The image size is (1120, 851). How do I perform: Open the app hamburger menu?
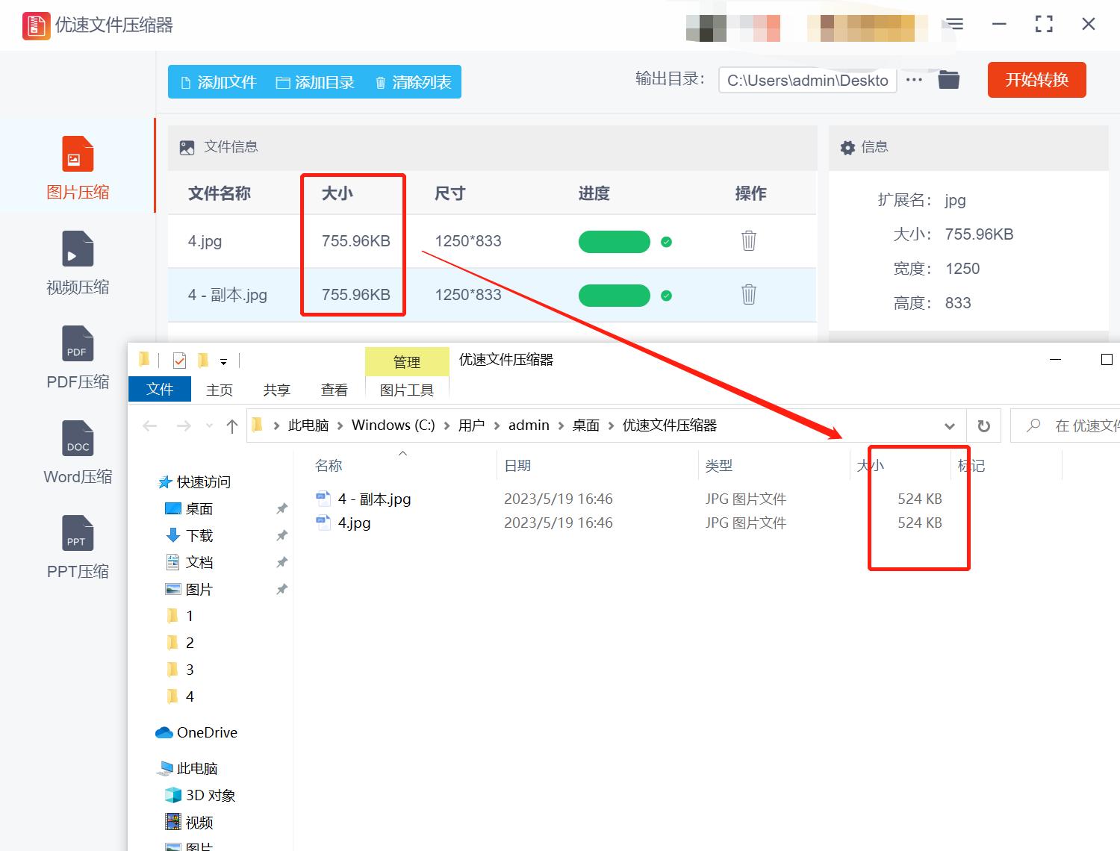(x=953, y=24)
